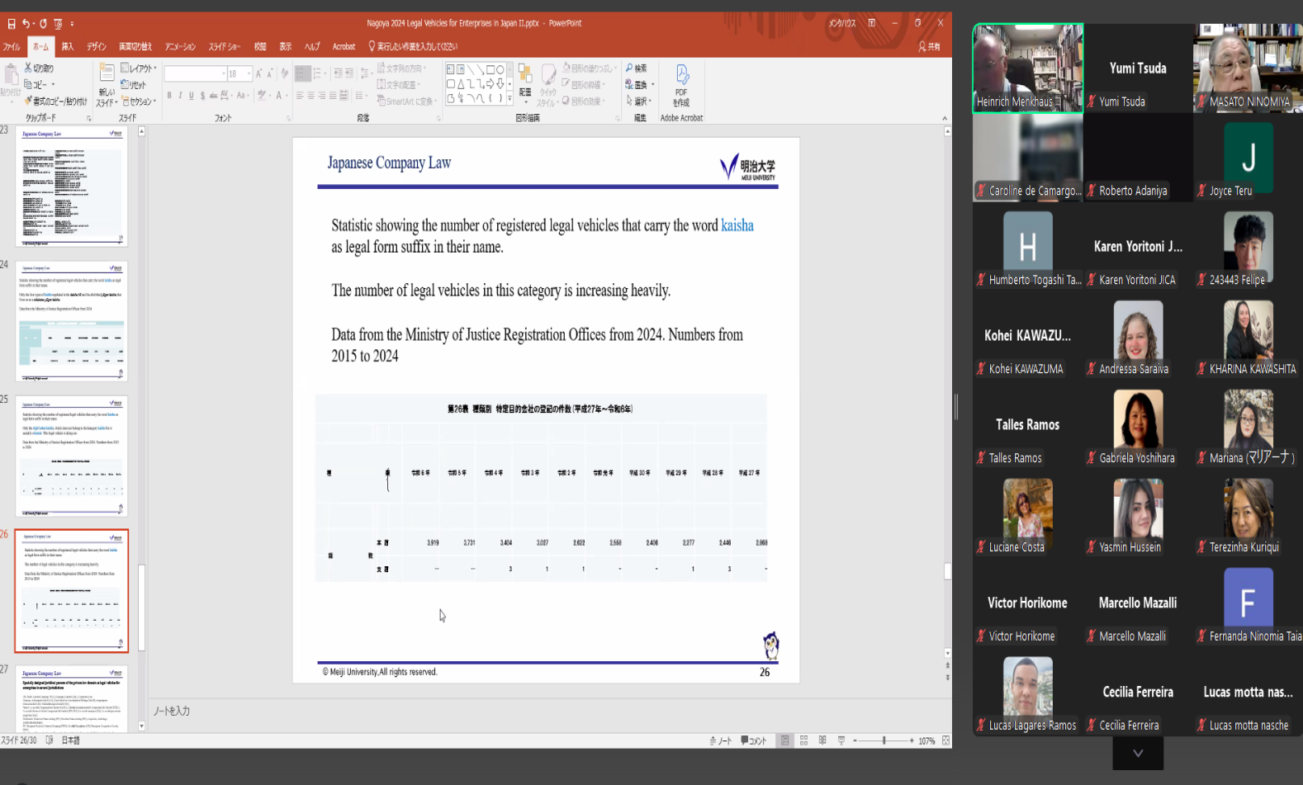Click the リセット (Reset) slide button

point(134,85)
